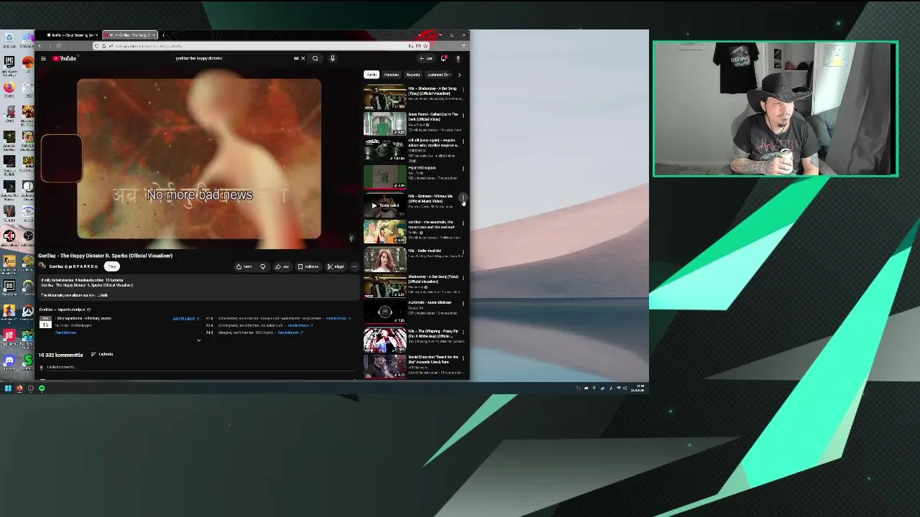Viewport: 920px width, 517px height.
Task: Open the YouTube hamburger guide menu
Action: click(43, 58)
